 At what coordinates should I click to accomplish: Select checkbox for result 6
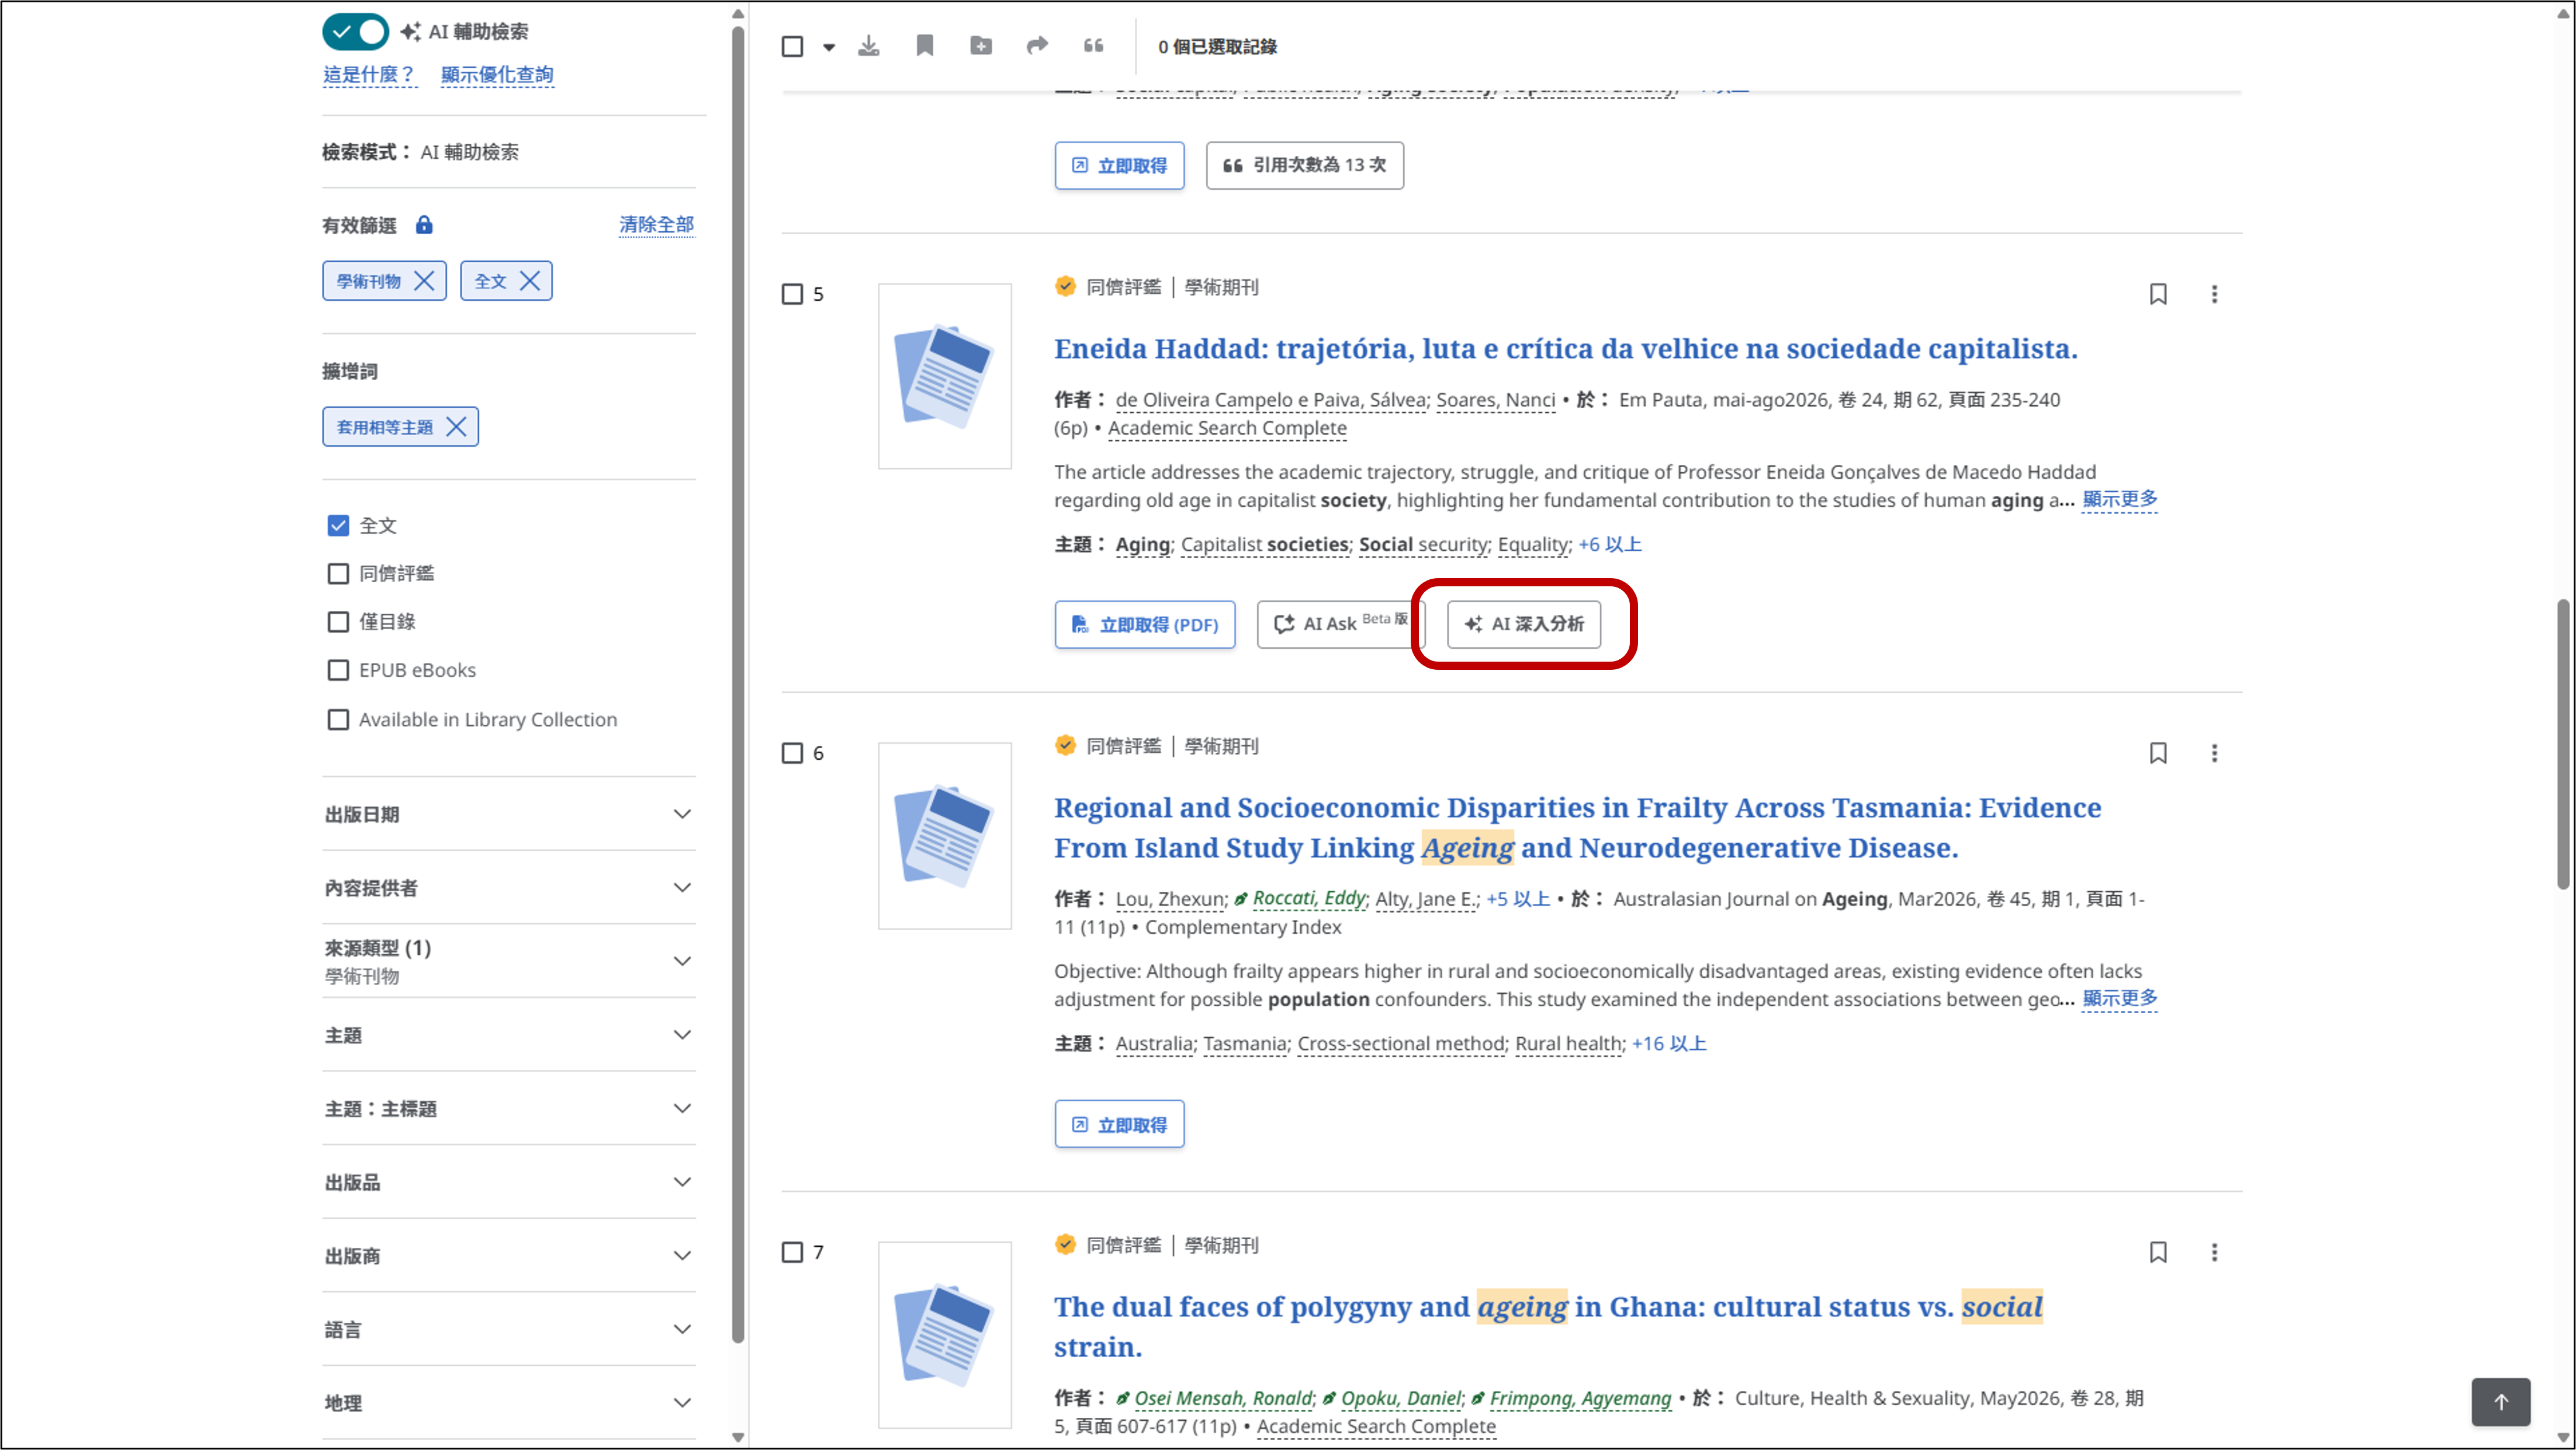tap(792, 753)
